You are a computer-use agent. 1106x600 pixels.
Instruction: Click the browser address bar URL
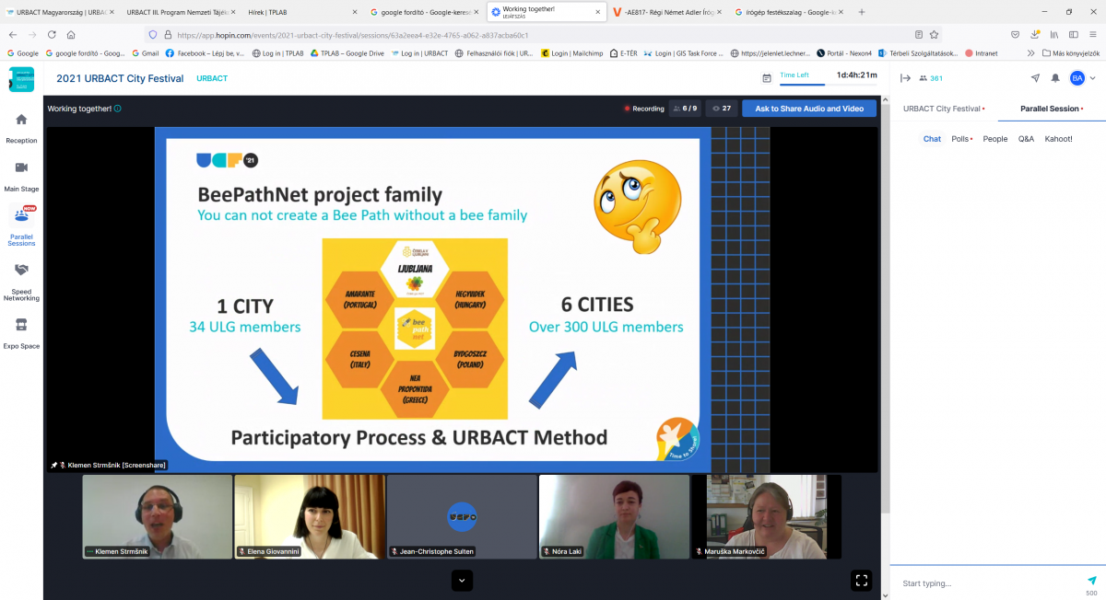[350, 35]
